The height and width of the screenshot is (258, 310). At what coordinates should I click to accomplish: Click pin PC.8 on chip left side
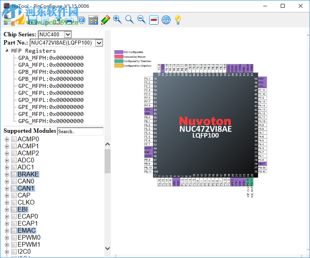pyautogui.click(x=148, y=105)
